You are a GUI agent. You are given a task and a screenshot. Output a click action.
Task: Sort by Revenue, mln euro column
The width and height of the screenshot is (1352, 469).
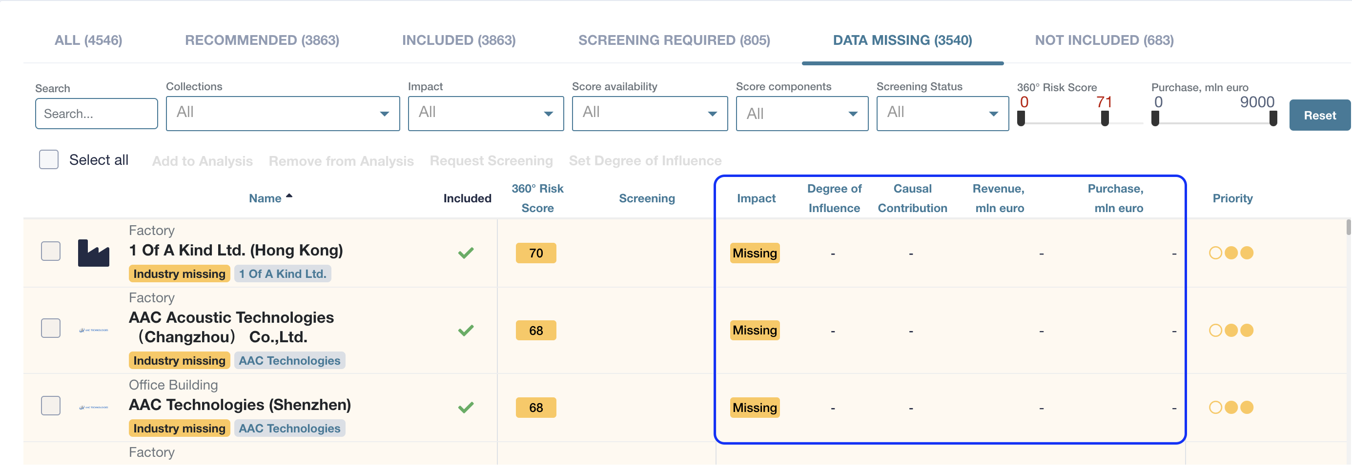[999, 198]
